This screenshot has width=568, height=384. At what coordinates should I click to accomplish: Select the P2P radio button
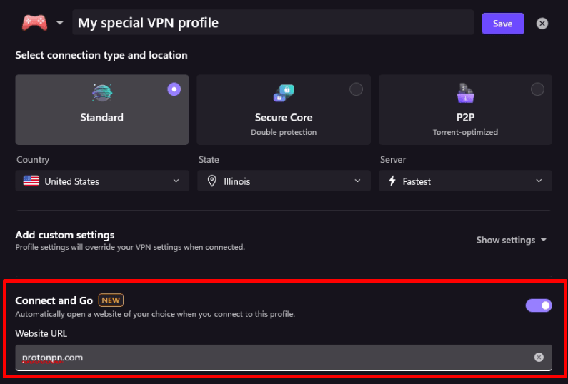537,89
